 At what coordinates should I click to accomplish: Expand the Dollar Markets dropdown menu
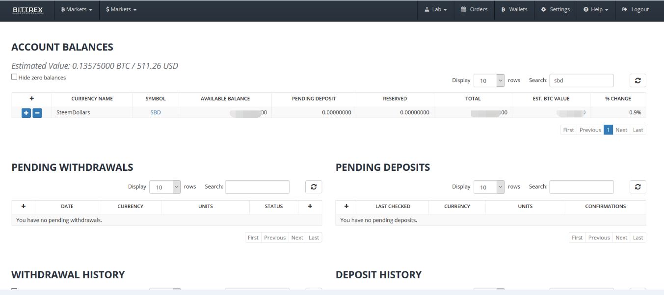(121, 10)
